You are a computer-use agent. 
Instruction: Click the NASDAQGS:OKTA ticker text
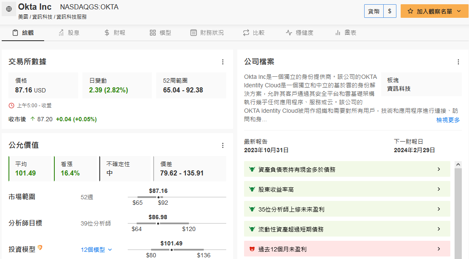[x=89, y=7]
